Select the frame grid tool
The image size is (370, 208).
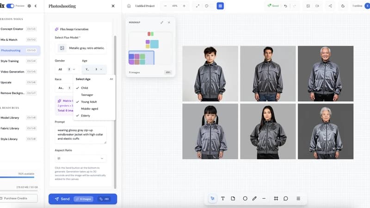coord(276,198)
